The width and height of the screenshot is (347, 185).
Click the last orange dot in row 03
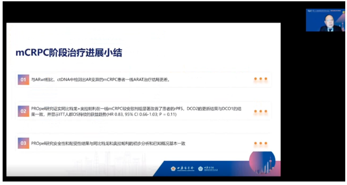point(265,143)
